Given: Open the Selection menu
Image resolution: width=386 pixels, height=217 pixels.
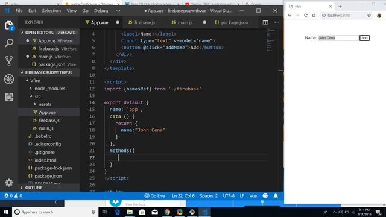Looking at the screenshot, I should [51, 11].
